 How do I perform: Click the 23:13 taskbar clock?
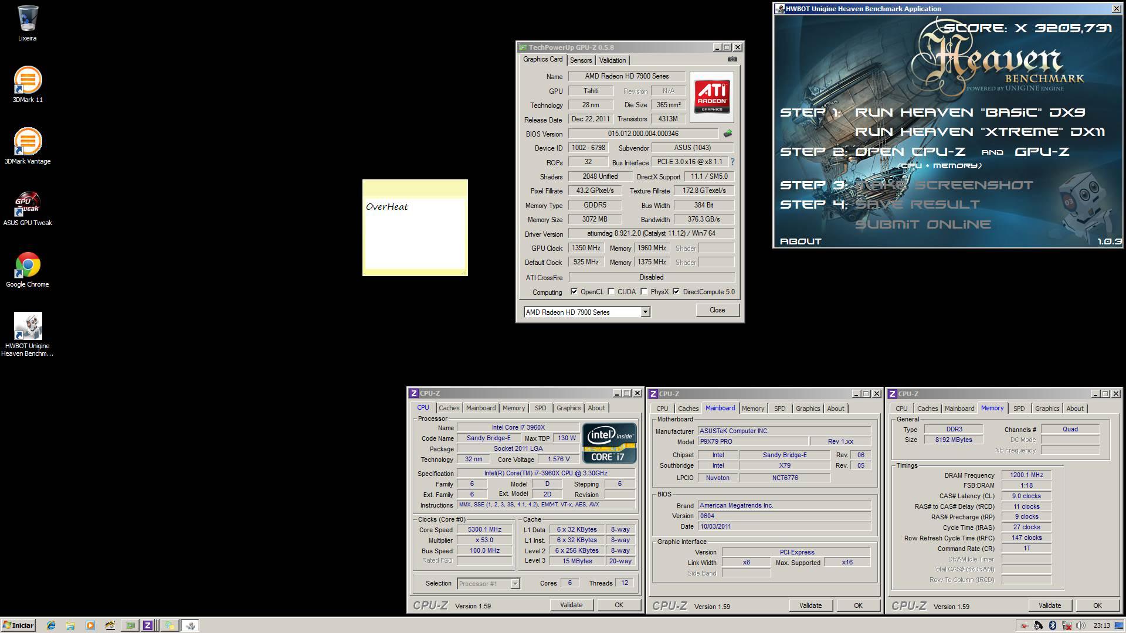[x=1101, y=625]
